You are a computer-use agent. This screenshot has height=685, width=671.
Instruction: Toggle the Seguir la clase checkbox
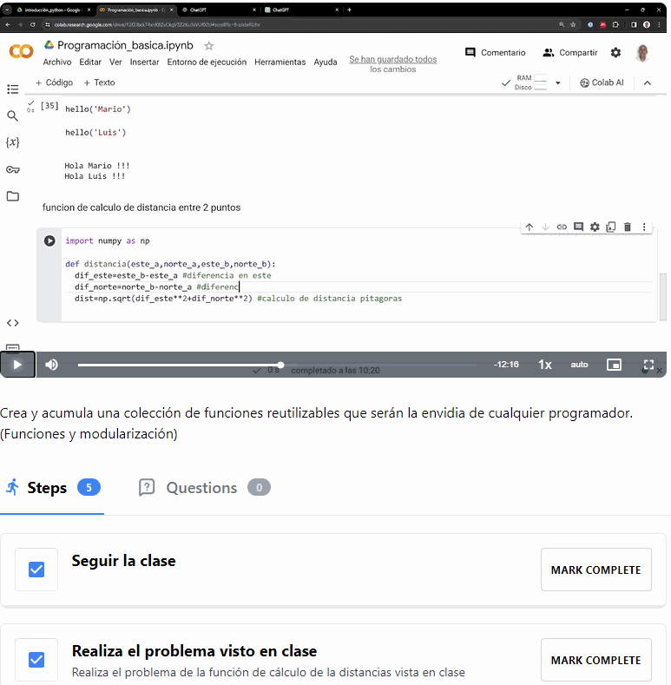(x=36, y=570)
